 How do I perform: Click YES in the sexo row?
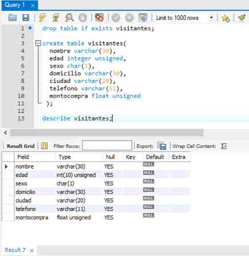[109, 183]
